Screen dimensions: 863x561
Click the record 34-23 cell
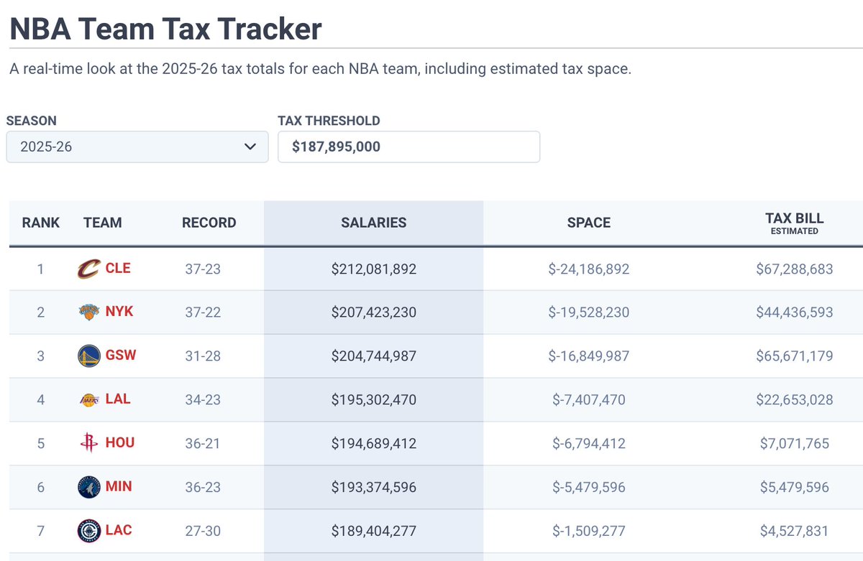click(203, 400)
